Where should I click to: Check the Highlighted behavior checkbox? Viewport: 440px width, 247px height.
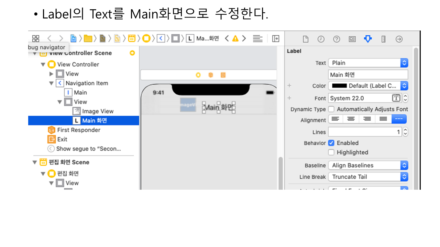coord(331,152)
